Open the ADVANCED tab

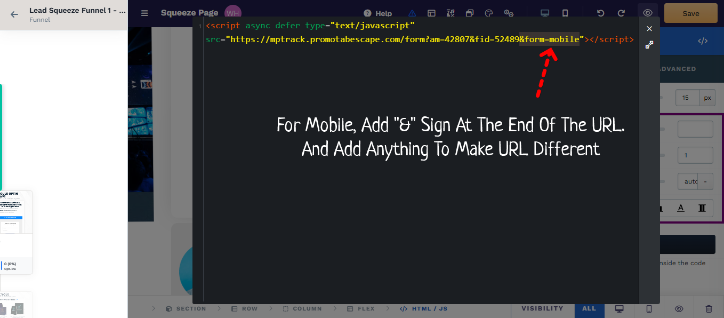[x=678, y=69]
